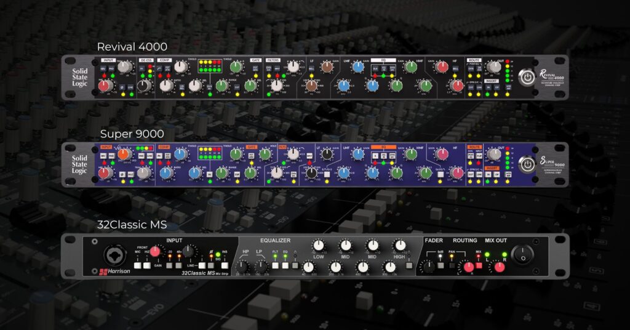Click the orange drive knob on Super 9000
Screen dimensions: 630x330
point(123,154)
